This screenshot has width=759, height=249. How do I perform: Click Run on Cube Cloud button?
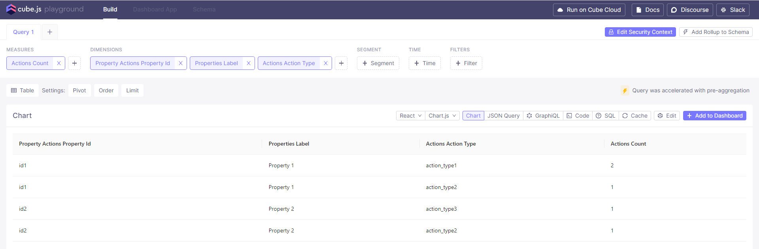coord(589,10)
